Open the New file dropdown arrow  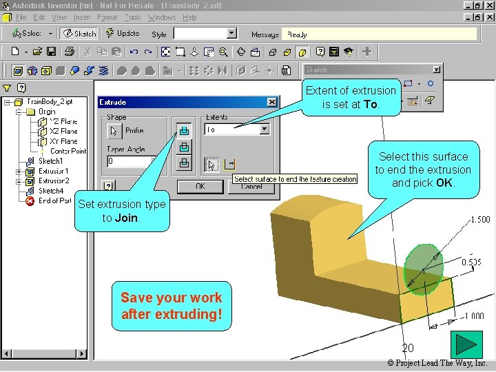pos(26,52)
